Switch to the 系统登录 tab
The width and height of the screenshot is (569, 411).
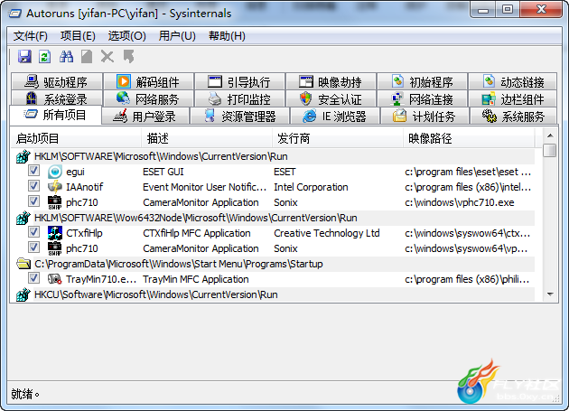[57, 98]
